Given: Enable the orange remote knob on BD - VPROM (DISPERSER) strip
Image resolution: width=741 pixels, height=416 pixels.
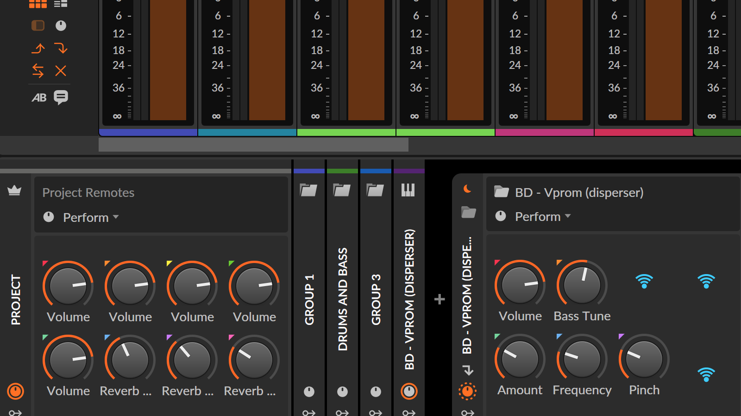Looking at the screenshot, I should [408, 391].
